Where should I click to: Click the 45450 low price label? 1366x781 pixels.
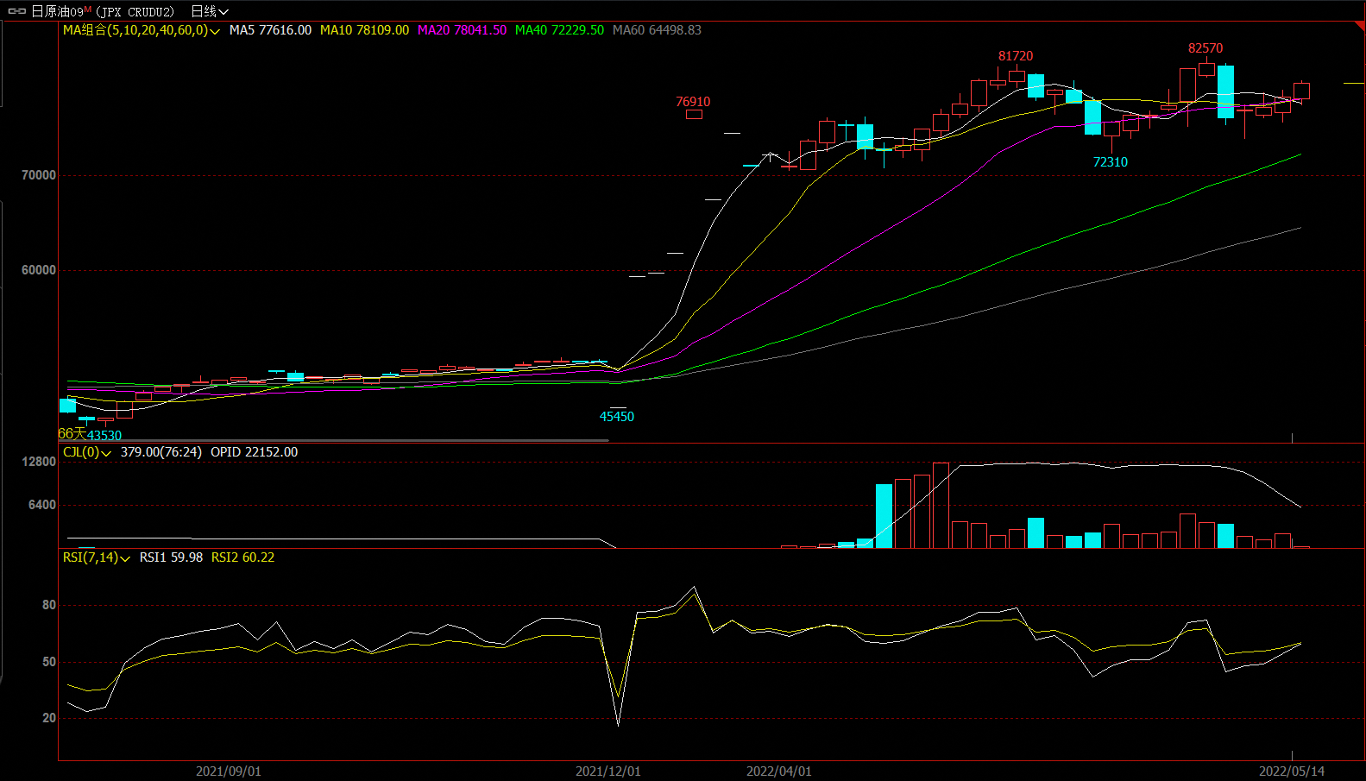tap(617, 417)
